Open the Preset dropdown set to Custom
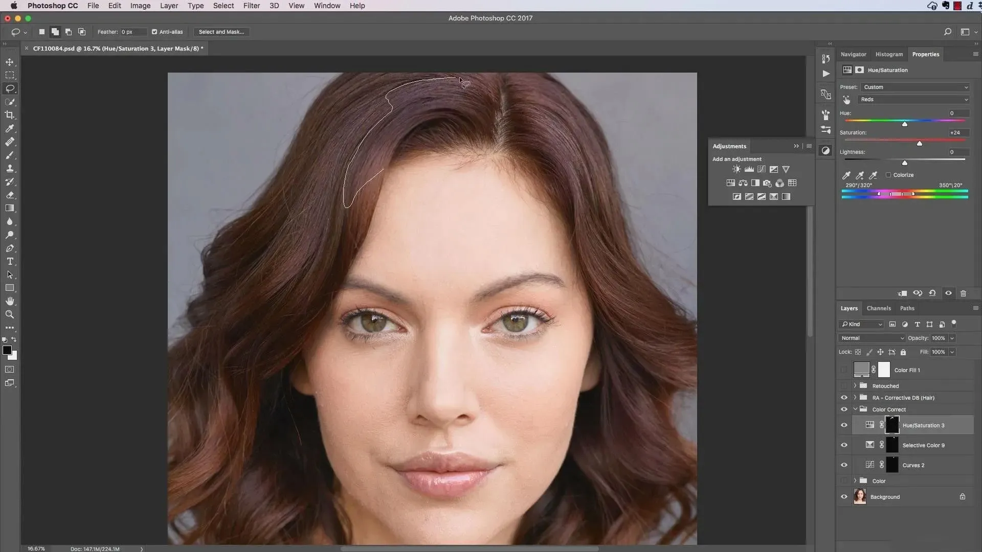982x552 pixels. point(914,87)
